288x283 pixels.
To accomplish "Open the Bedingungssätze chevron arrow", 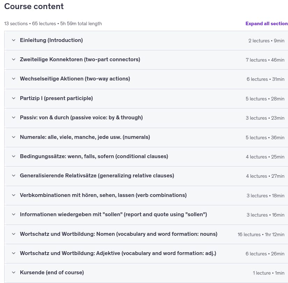I will pyautogui.click(x=14, y=156).
